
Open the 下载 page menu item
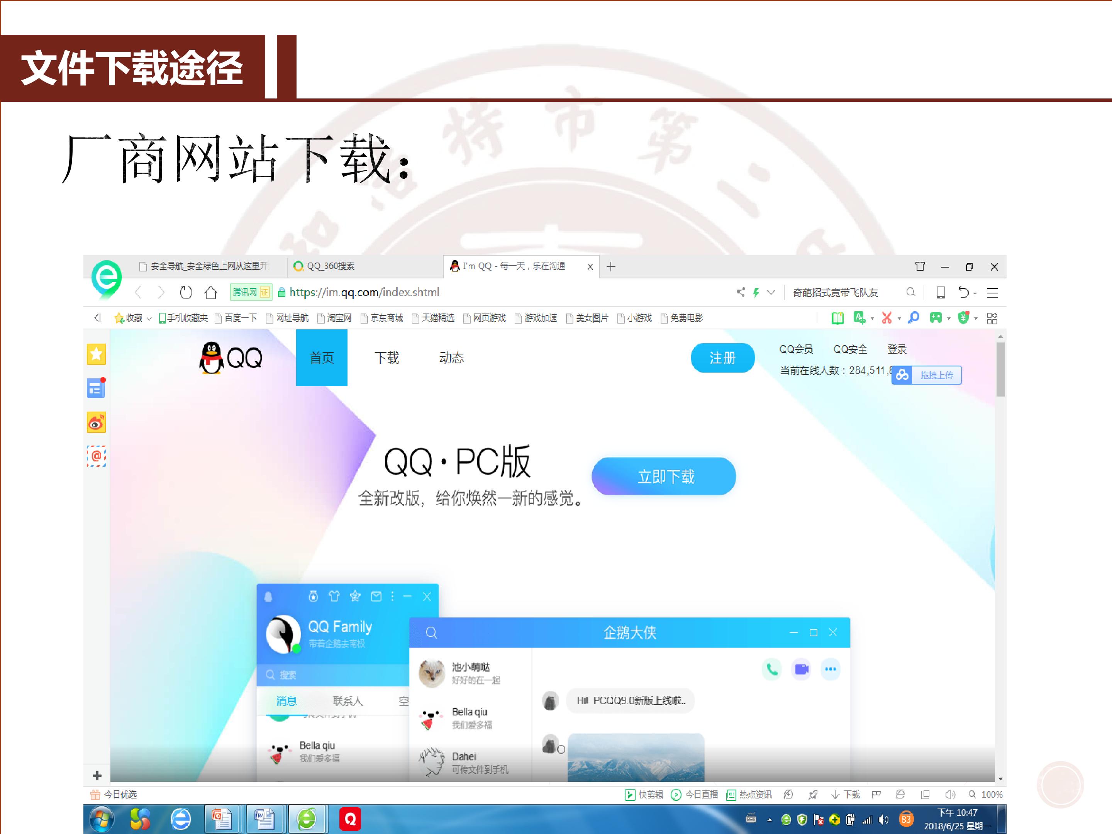tap(386, 358)
